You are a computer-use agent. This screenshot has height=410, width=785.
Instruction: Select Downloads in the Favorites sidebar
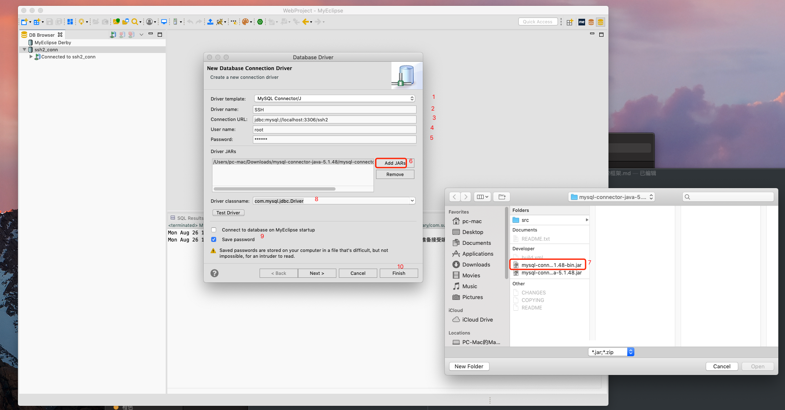[x=476, y=264]
